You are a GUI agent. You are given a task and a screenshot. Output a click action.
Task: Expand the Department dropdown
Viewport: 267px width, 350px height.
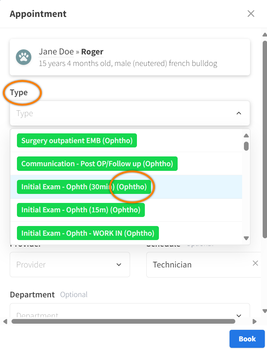click(238, 315)
